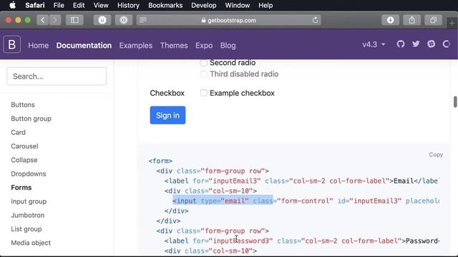Image resolution: width=458 pixels, height=257 pixels.
Task: Open Collapse in the docs sidebar
Action: (24, 160)
